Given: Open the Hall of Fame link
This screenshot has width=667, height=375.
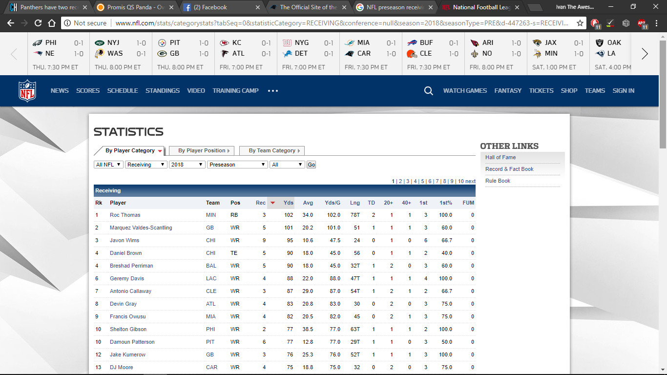Looking at the screenshot, I should (x=500, y=157).
